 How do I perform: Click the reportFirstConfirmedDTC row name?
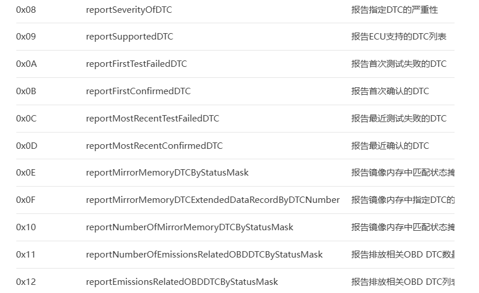pos(138,91)
